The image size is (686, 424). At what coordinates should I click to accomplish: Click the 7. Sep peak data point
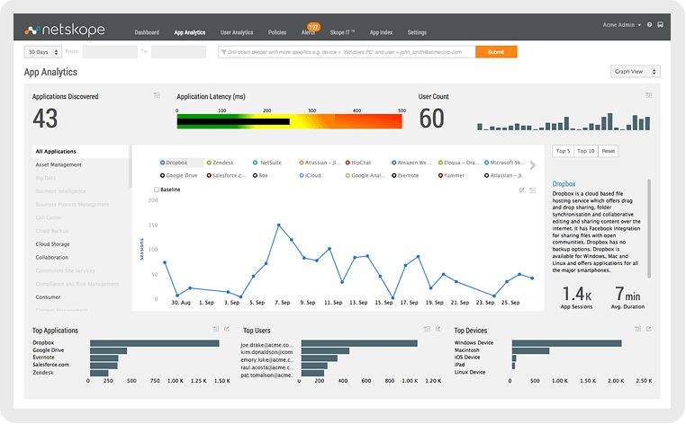(x=279, y=225)
